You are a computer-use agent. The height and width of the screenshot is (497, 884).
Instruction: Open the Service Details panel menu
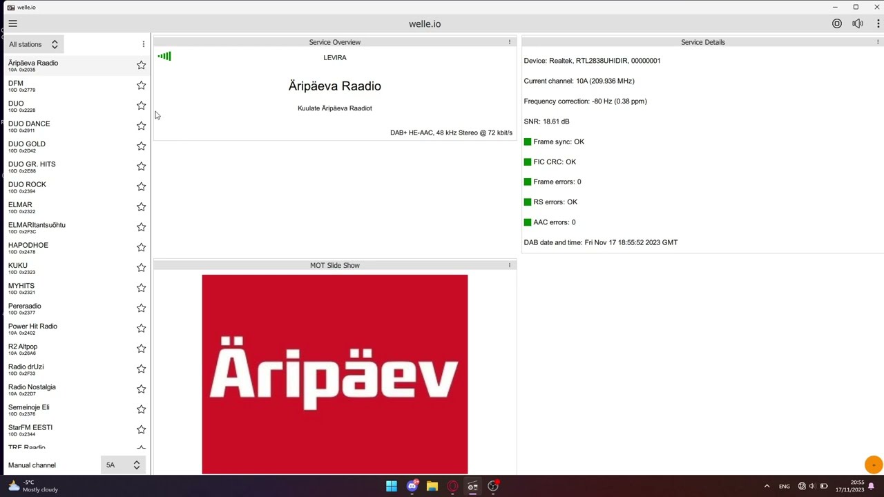(x=878, y=42)
